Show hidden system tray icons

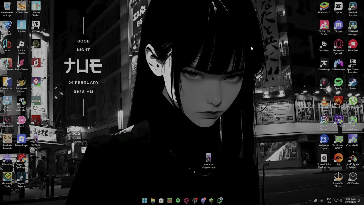(309, 200)
